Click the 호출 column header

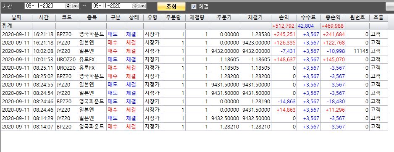378,18
